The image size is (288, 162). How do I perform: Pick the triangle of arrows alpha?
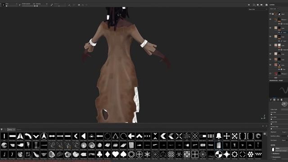(x=115, y=136)
